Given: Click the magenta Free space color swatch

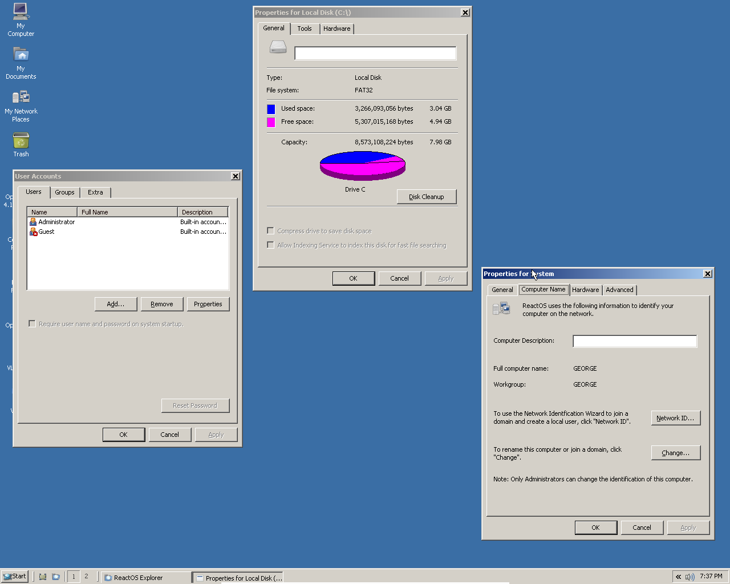Looking at the screenshot, I should pyautogui.click(x=271, y=122).
